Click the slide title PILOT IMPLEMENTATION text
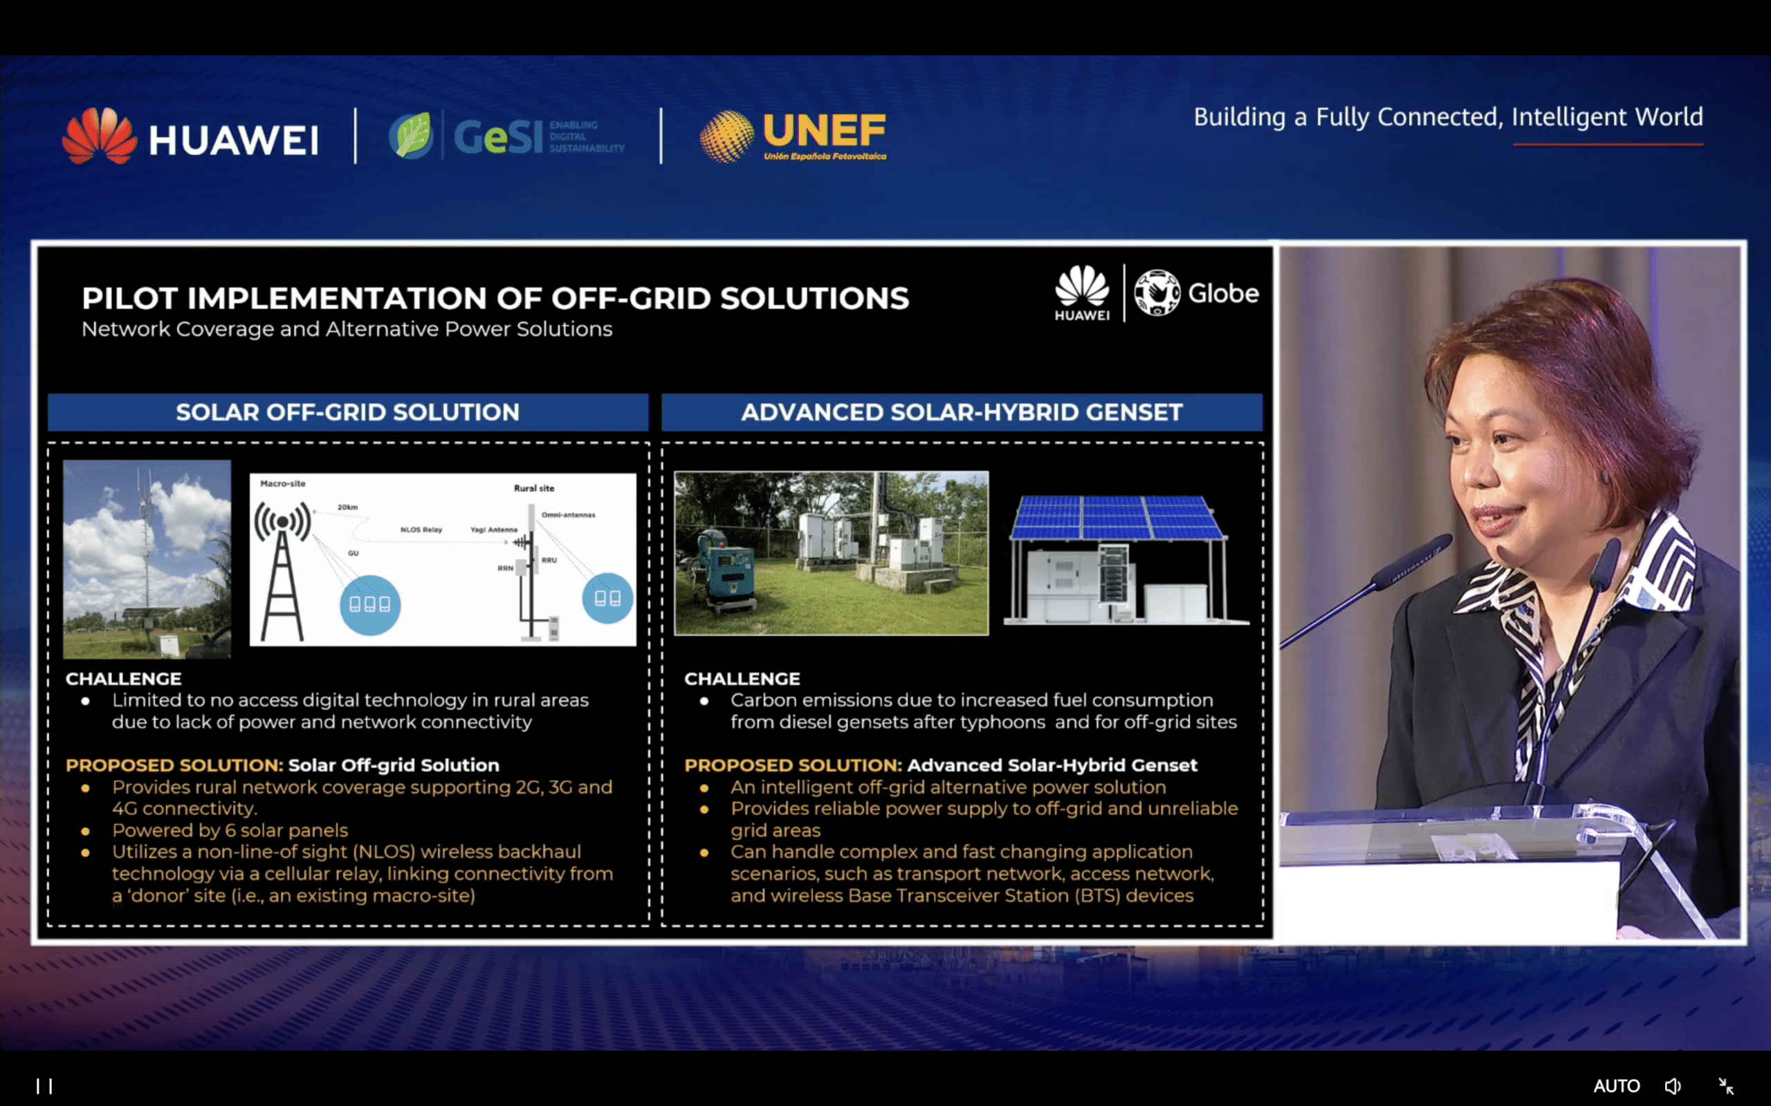 click(x=495, y=299)
